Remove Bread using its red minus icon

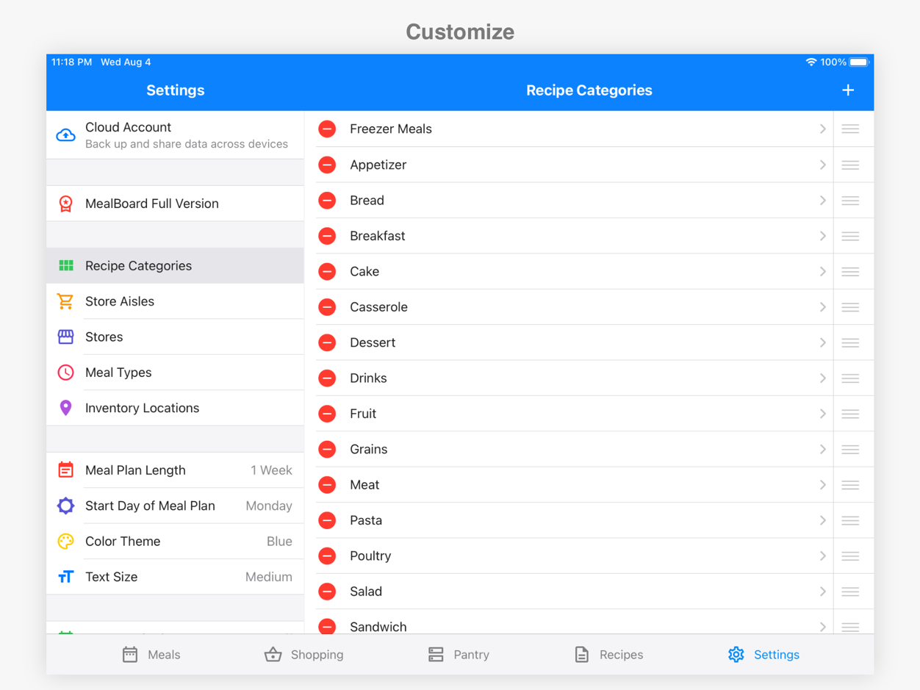point(327,201)
